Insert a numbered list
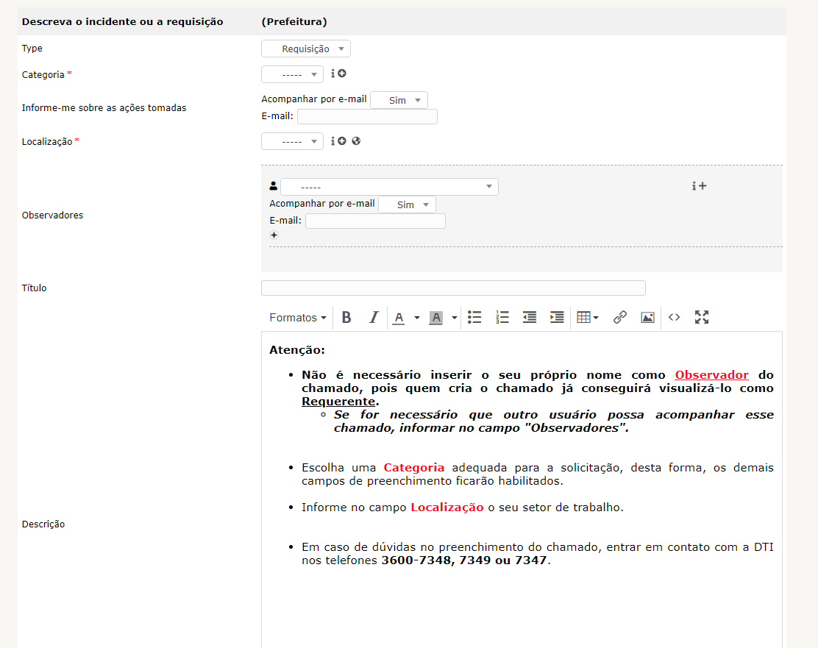 click(502, 317)
